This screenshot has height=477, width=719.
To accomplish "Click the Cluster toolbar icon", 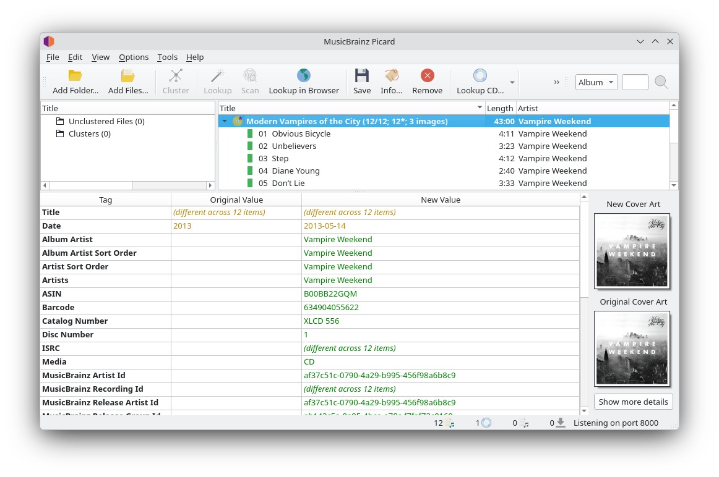I will (x=176, y=75).
